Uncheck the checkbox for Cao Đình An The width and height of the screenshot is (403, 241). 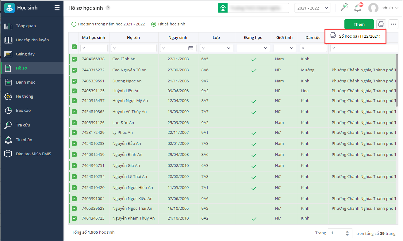tap(74, 59)
